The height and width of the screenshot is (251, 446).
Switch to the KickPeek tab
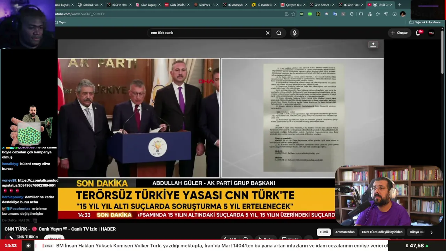click(x=205, y=5)
